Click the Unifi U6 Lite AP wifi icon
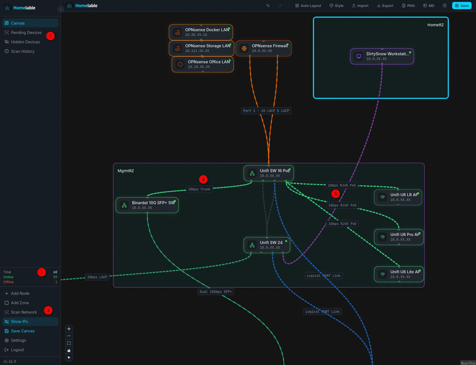 pyautogui.click(x=383, y=274)
